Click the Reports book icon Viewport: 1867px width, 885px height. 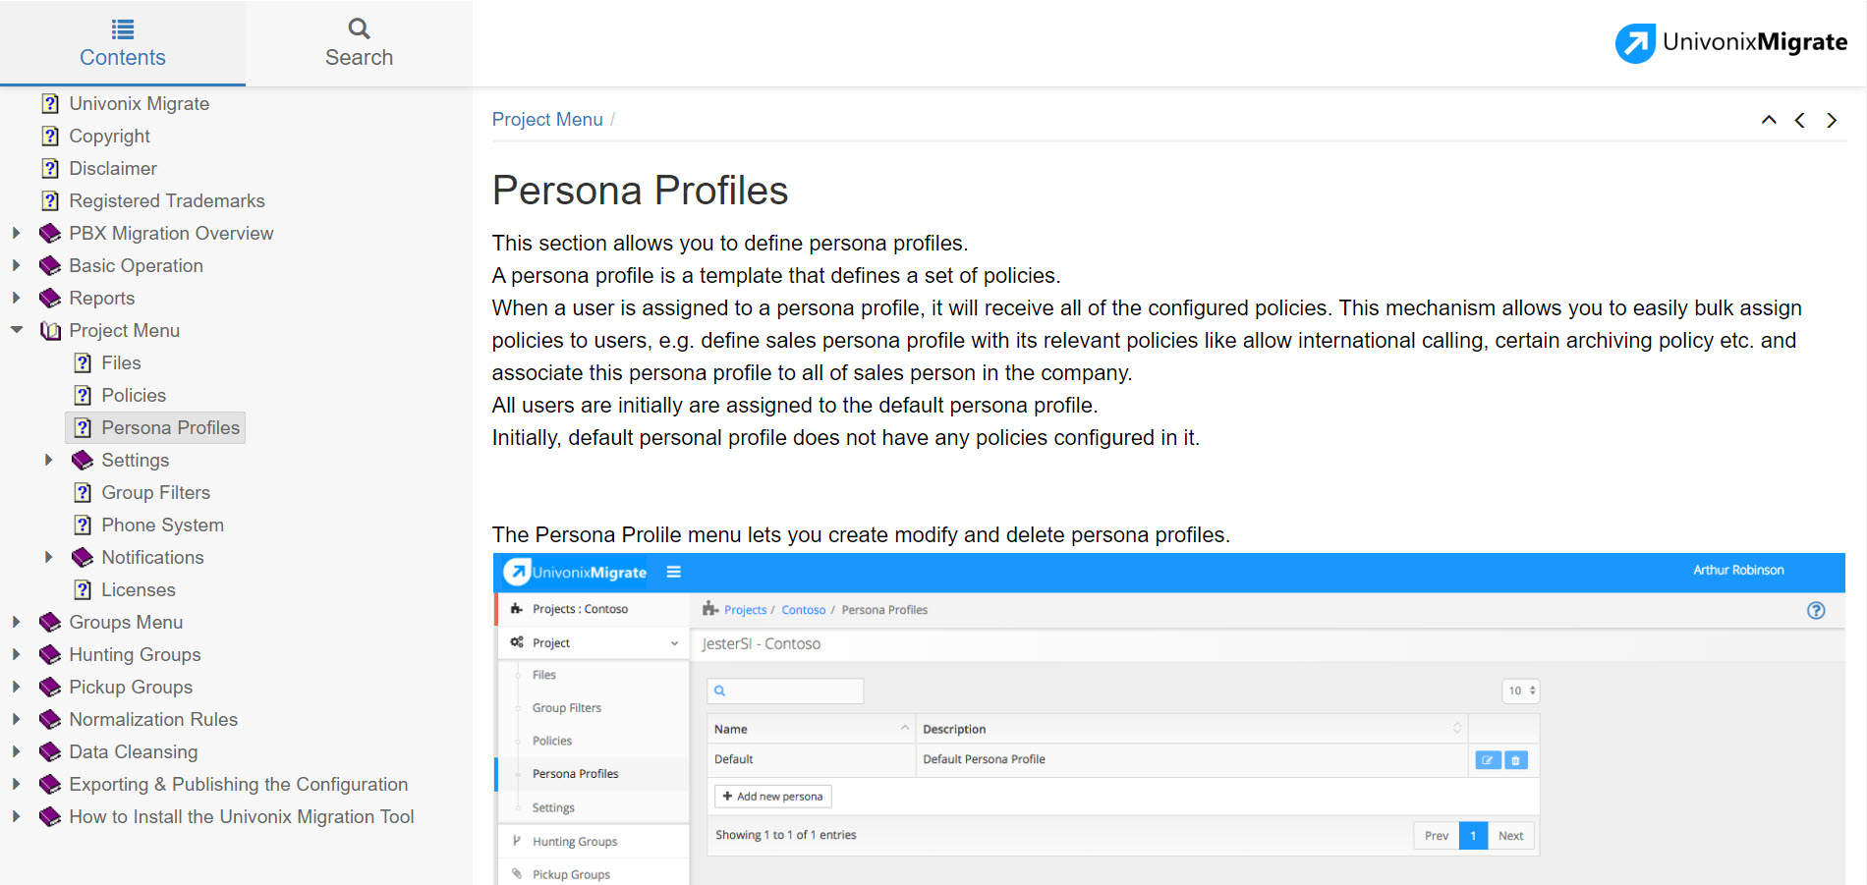point(50,298)
